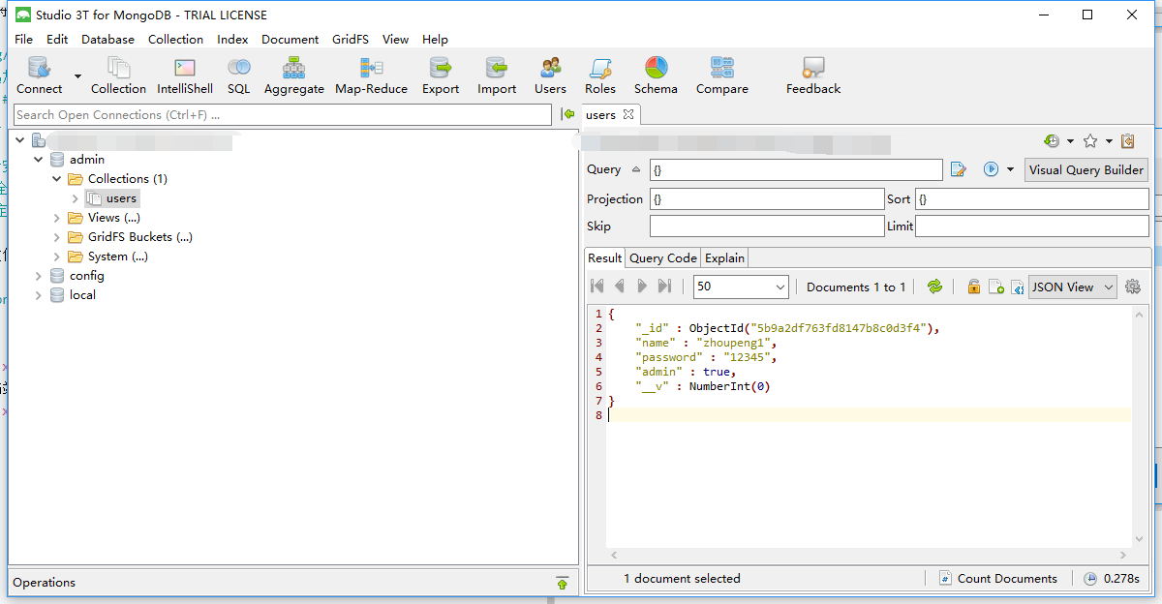1162x604 pixels.
Task: Click the Visual Query Builder button
Action: [x=1086, y=169]
